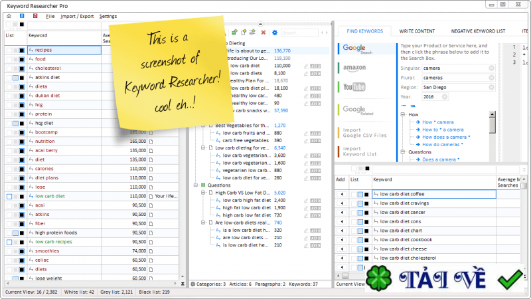Select the Amazon keyword source

pos(354,68)
